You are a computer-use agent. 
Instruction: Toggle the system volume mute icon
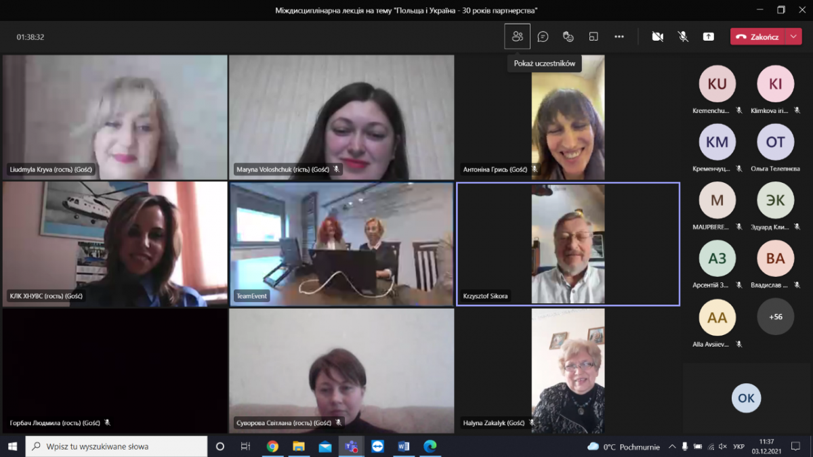[x=710, y=446]
